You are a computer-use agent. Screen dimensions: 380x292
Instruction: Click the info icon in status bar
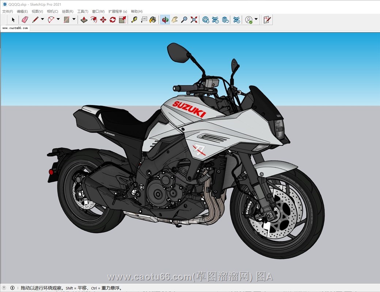pos(12,288)
